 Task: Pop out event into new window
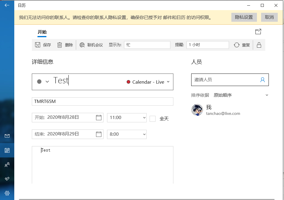point(258,32)
